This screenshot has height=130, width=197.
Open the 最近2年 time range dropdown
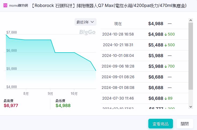click(85, 22)
